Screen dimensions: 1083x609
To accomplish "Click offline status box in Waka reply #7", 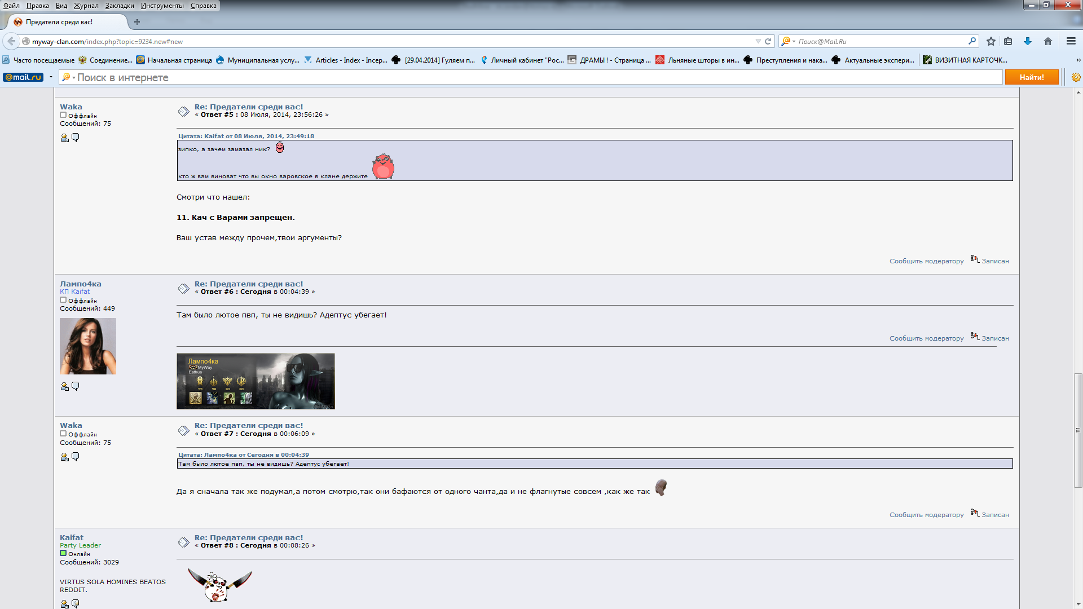I will 63,434.
